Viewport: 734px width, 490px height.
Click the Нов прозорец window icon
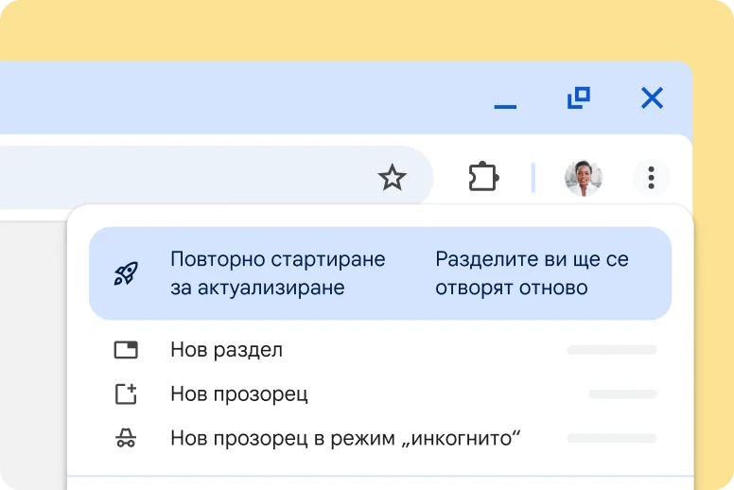pos(126,394)
